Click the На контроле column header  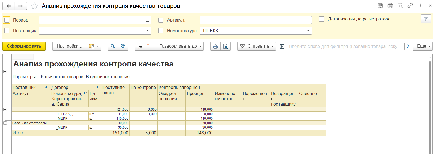coord(143,96)
